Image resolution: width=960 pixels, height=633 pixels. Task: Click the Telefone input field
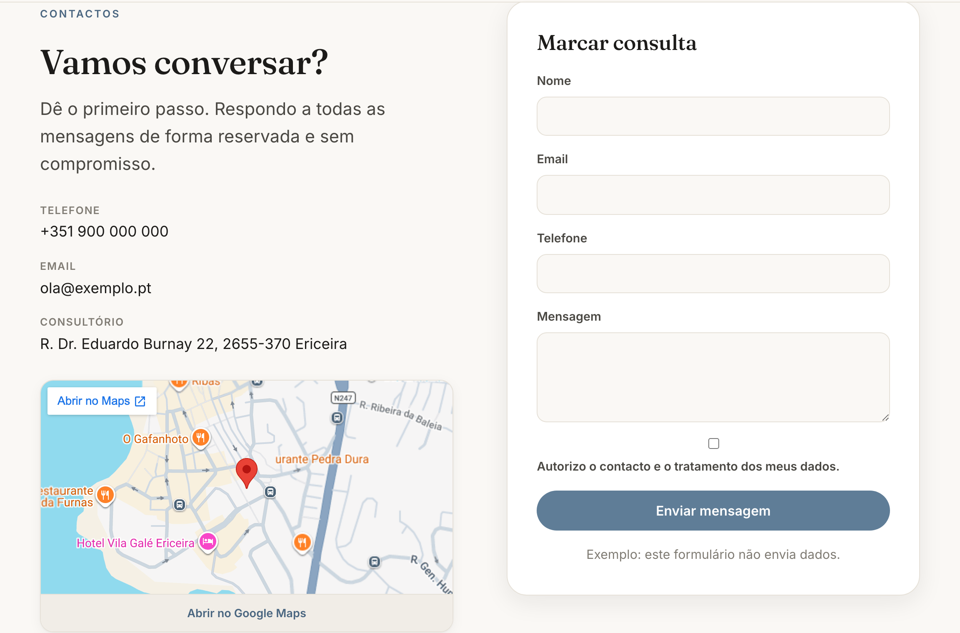coord(713,274)
